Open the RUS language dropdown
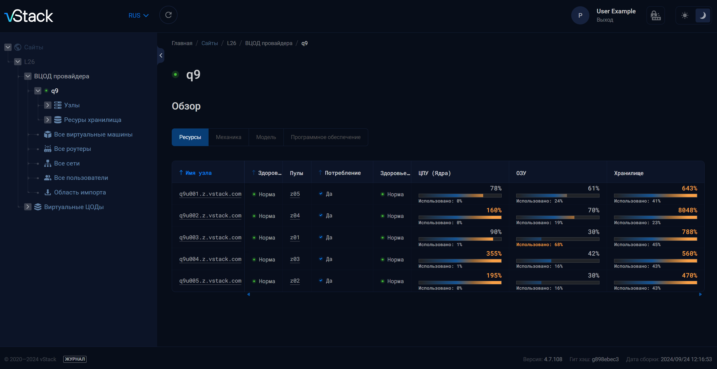717x369 pixels. (138, 16)
